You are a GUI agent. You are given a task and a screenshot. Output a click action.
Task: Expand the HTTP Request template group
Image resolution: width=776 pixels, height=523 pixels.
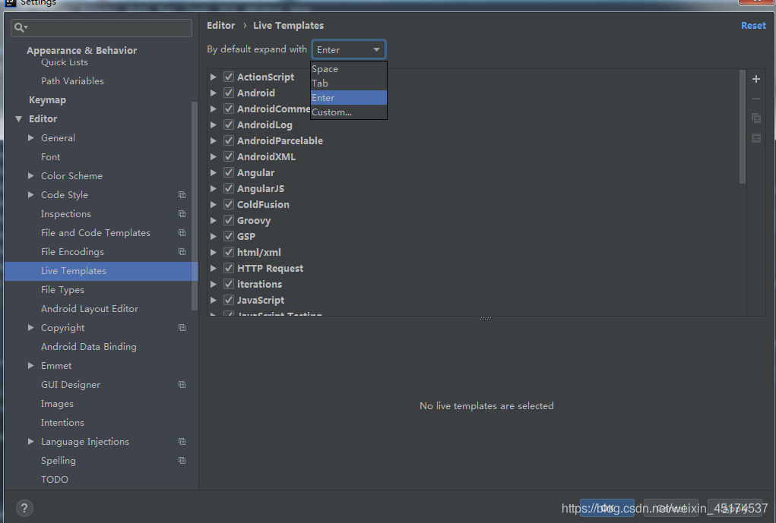214,268
